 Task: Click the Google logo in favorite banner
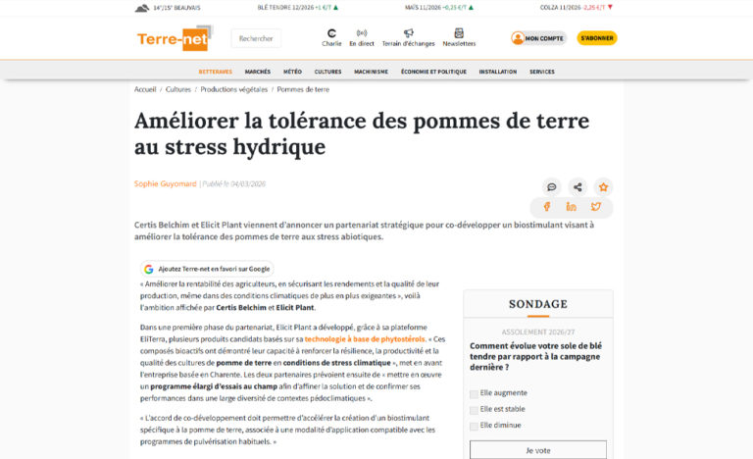click(x=149, y=269)
